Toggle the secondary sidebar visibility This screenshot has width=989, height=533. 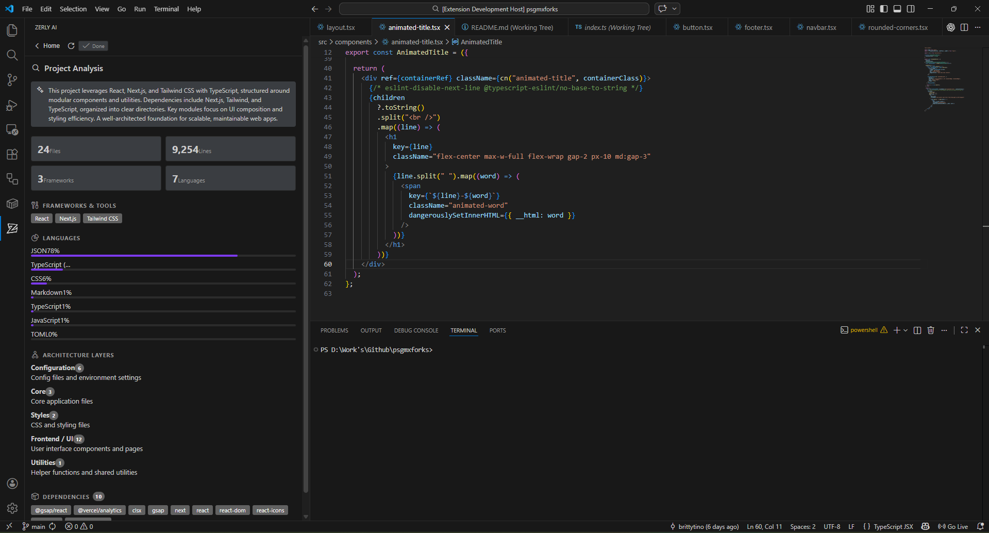(911, 9)
